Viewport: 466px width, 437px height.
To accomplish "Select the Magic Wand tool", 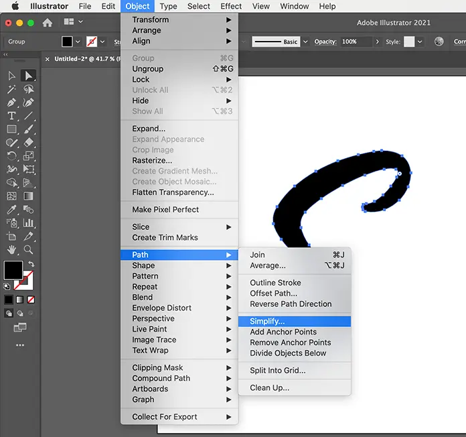I will coord(11,89).
